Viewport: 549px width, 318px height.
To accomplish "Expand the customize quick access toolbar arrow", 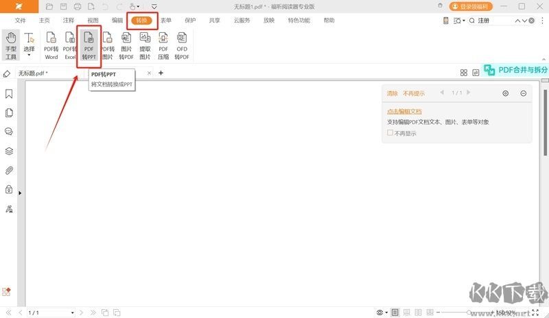I will [x=154, y=6].
